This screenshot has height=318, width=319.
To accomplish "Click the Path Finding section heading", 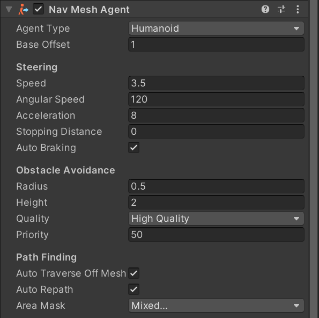I will (47, 257).
